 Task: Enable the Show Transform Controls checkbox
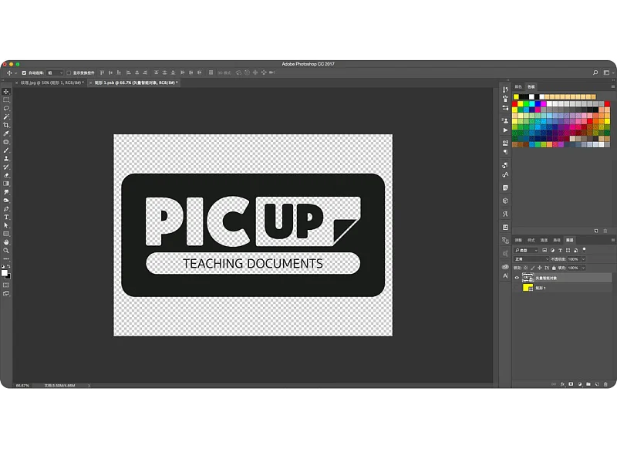(x=69, y=73)
